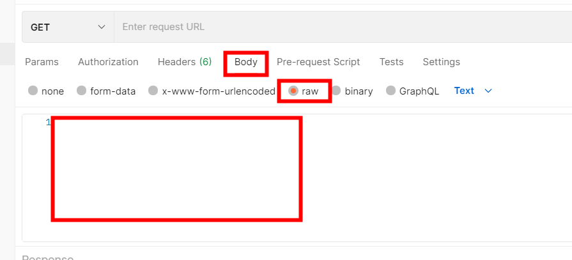This screenshot has width=572, height=260.
Task: Click line number 1 in editor
Action: (48, 122)
